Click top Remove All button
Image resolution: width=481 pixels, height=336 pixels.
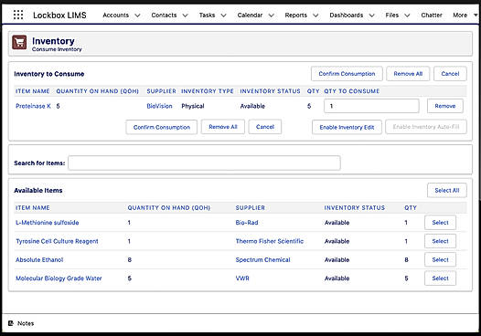click(x=408, y=74)
